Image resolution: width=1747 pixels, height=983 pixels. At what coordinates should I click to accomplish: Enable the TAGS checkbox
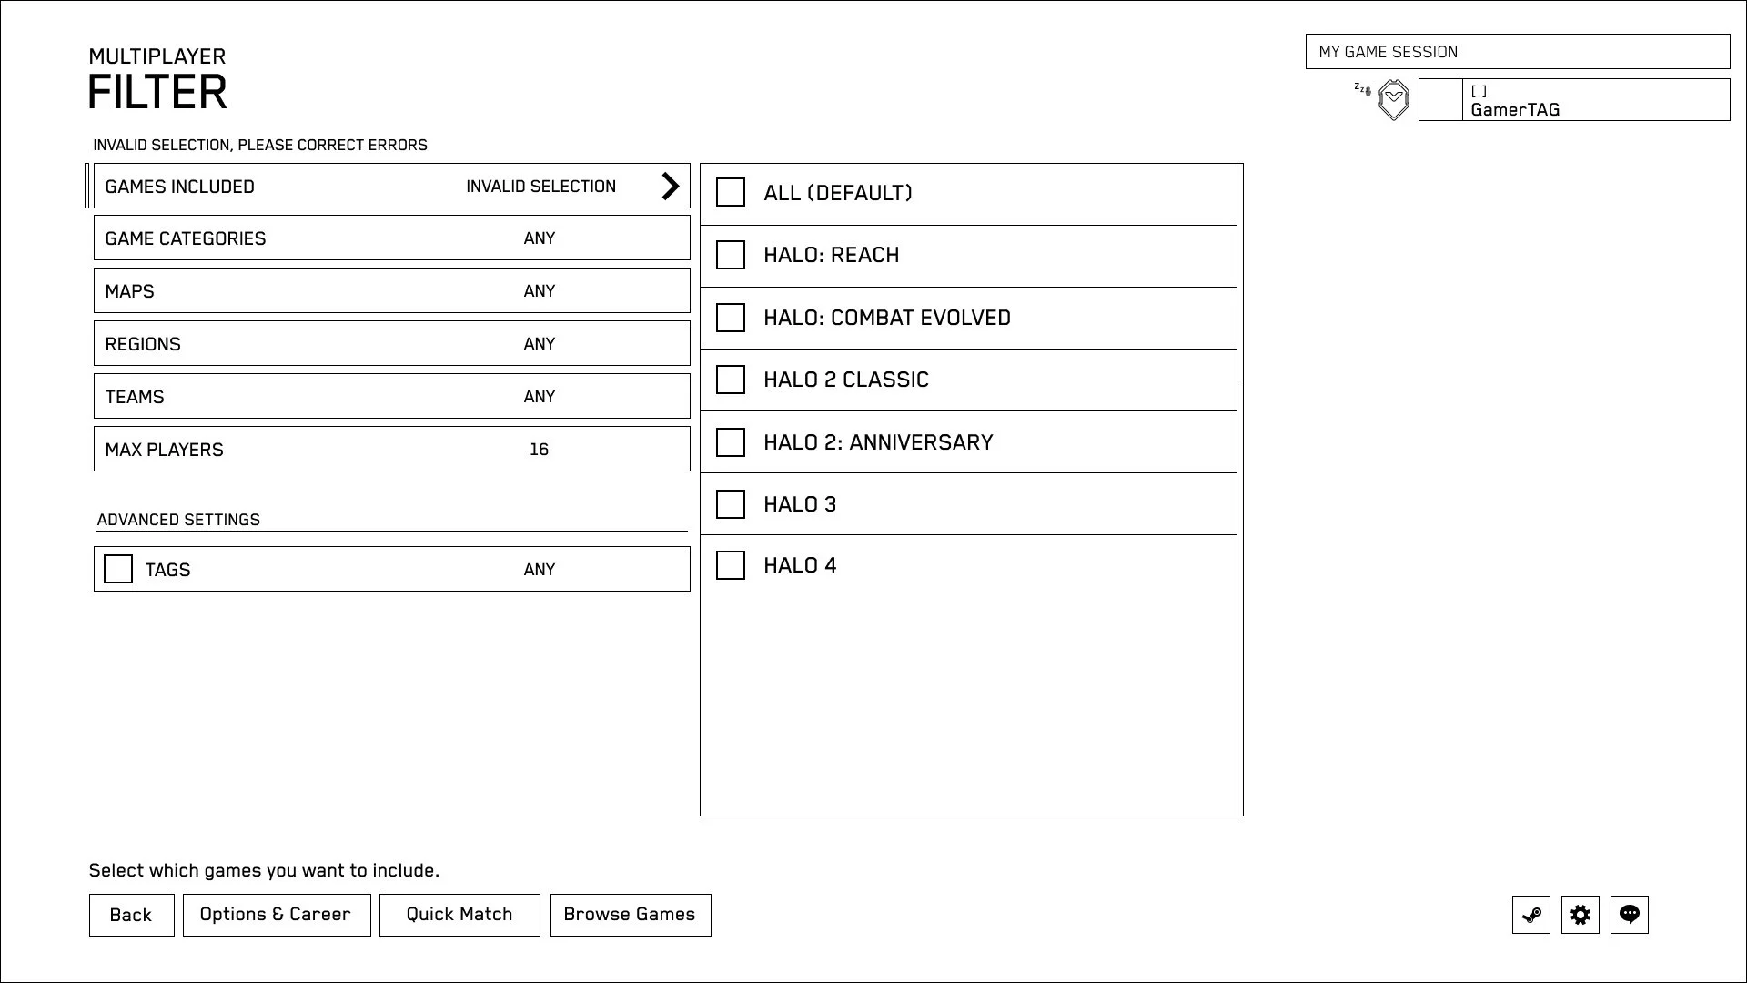(118, 569)
